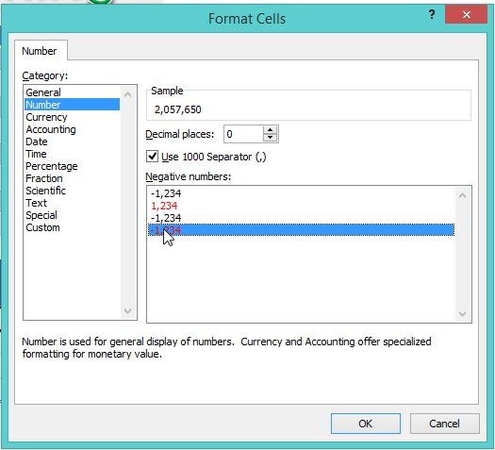This screenshot has height=450, width=495.
Task: Click Category list scroll down arrow
Action: 127,310
